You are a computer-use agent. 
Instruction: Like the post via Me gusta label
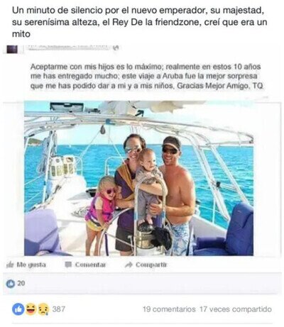31,265
